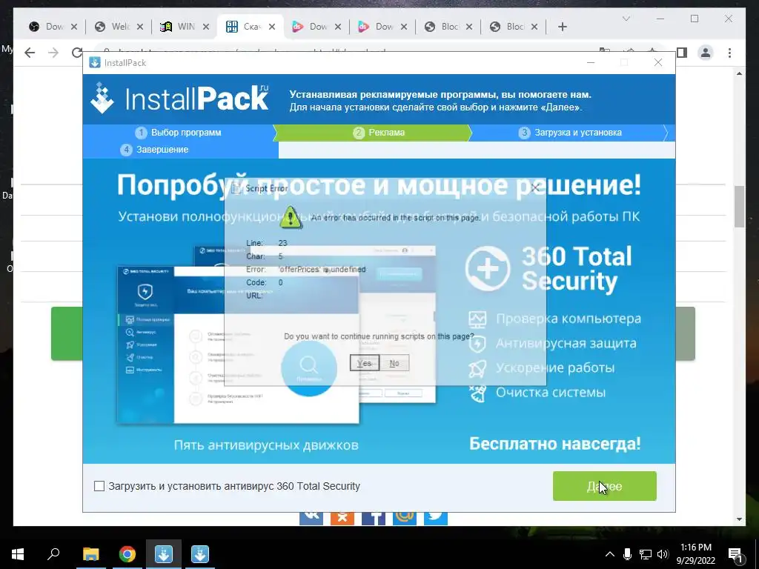Close the Script Error dialog with X

click(x=534, y=187)
